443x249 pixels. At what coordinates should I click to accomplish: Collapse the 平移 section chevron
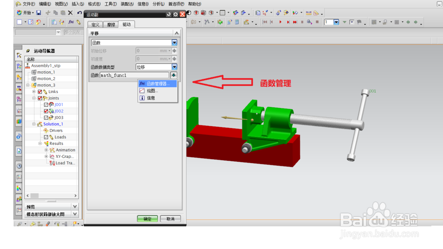click(x=177, y=33)
